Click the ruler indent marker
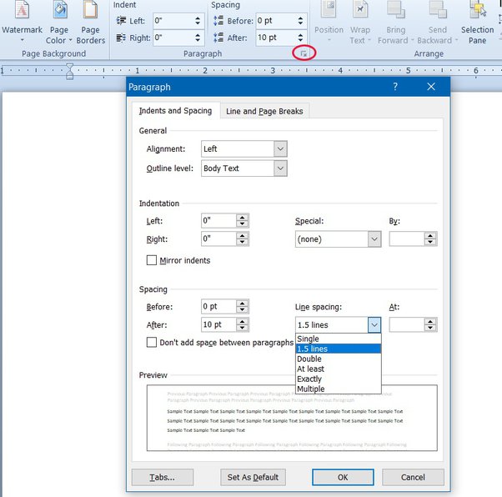This screenshot has width=502, height=497. point(69,71)
